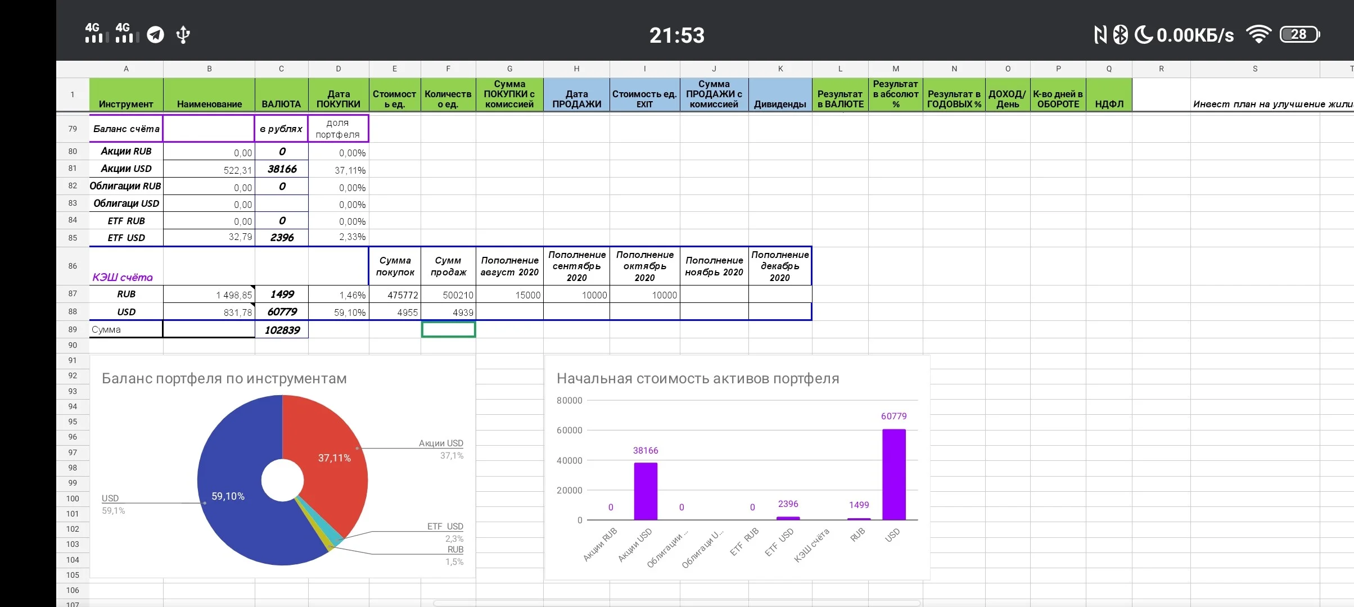Tap the NFC status icon
Screen dimensions: 1354x607
(x=1100, y=35)
